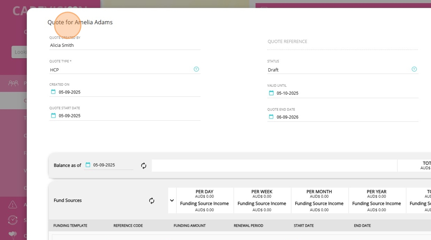The height and width of the screenshot is (240, 431).
Task: Open the Status dropdown
Action: click(x=414, y=69)
